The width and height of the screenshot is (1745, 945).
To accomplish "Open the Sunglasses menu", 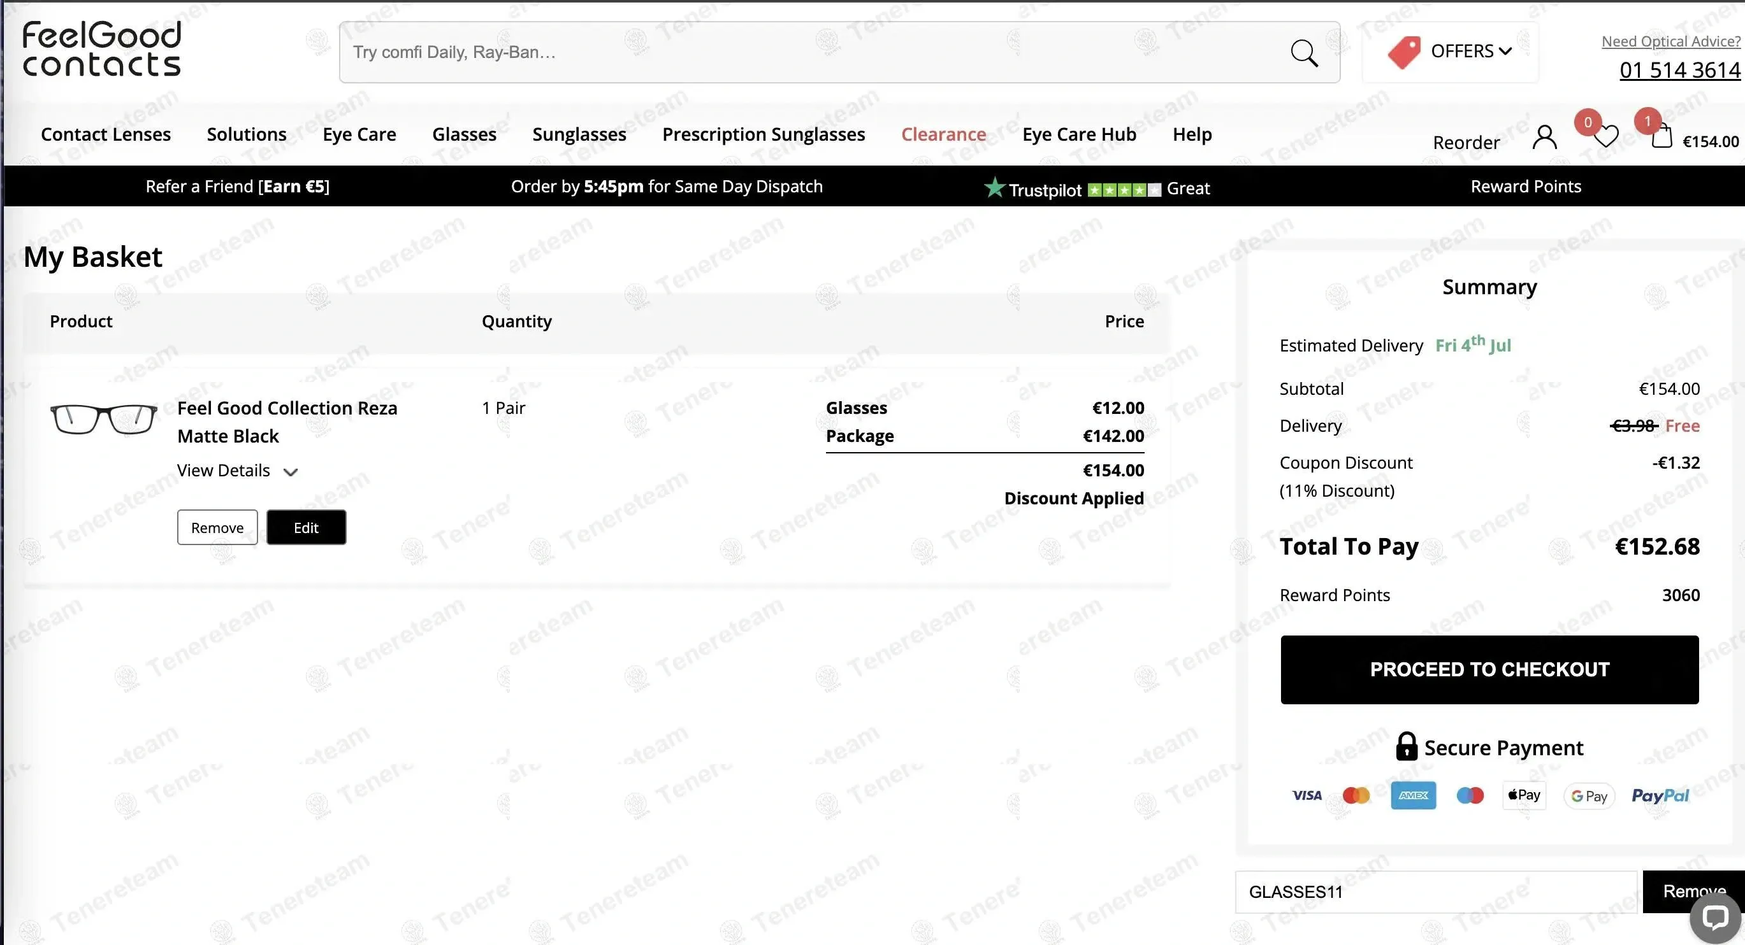I will pyautogui.click(x=579, y=134).
